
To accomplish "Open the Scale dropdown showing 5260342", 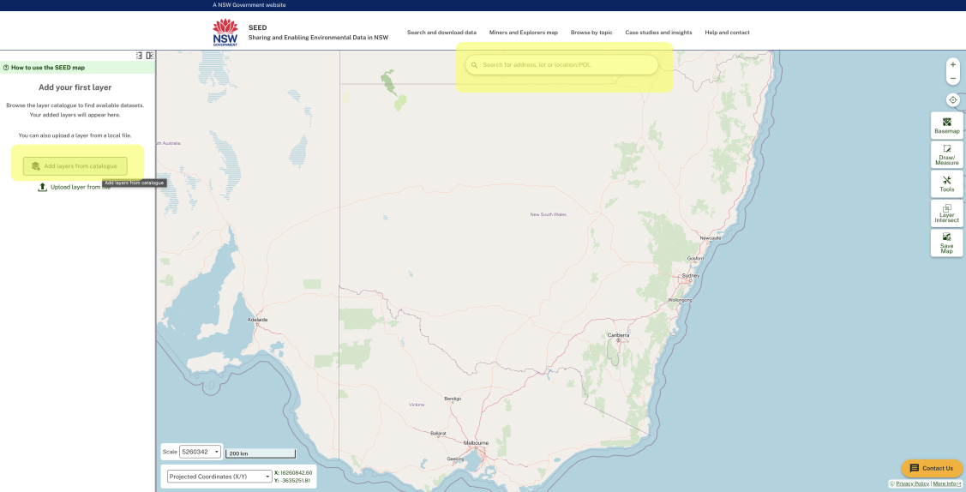I will (x=200, y=452).
